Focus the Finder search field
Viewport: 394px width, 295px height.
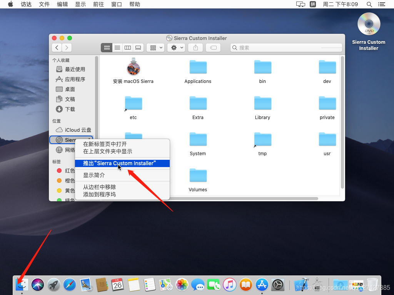[286, 48]
